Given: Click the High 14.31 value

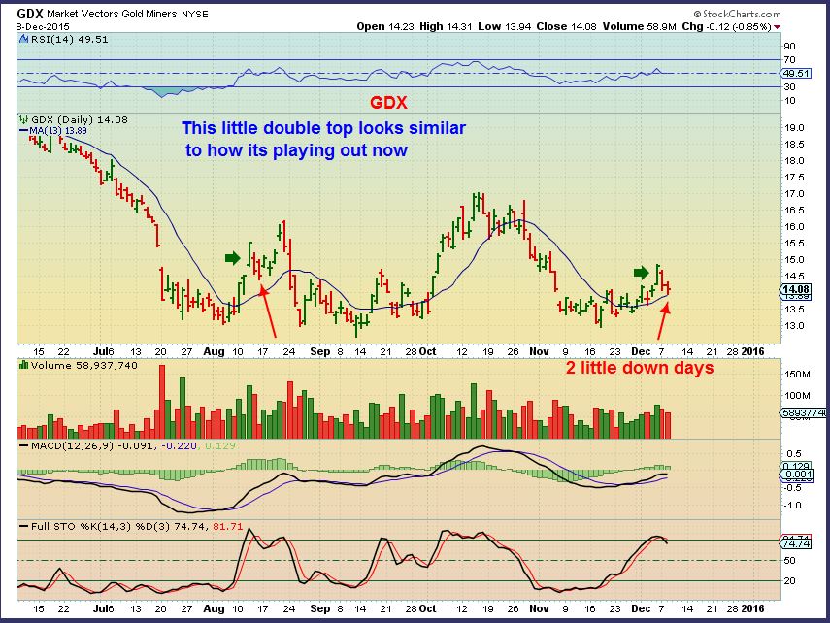Looking at the screenshot, I should point(446,26).
